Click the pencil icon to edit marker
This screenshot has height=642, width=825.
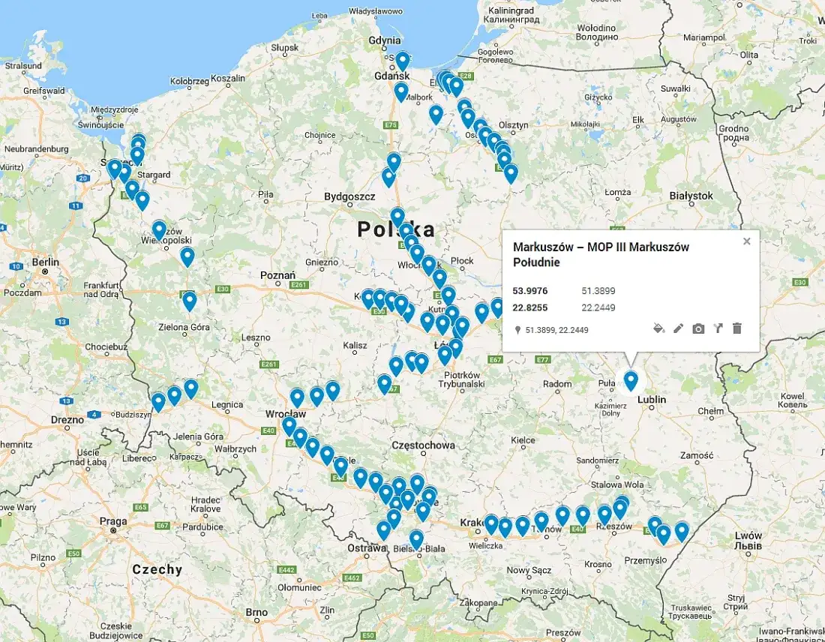[x=678, y=328]
